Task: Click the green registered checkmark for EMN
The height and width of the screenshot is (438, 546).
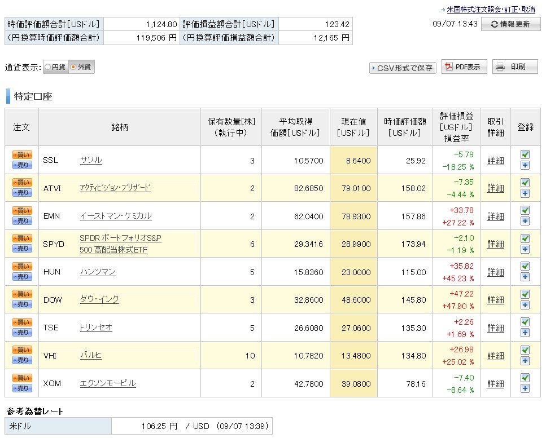Action: click(x=525, y=210)
